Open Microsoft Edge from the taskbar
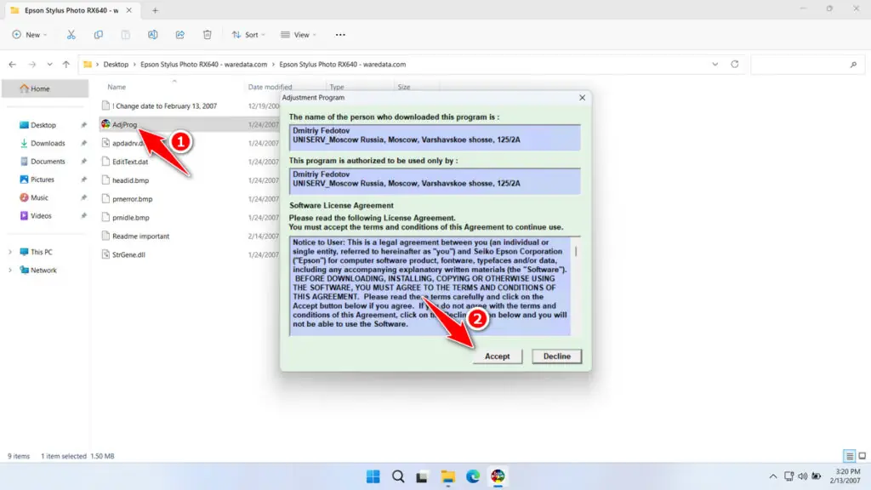This screenshot has width=871, height=490. click(473, 476)
